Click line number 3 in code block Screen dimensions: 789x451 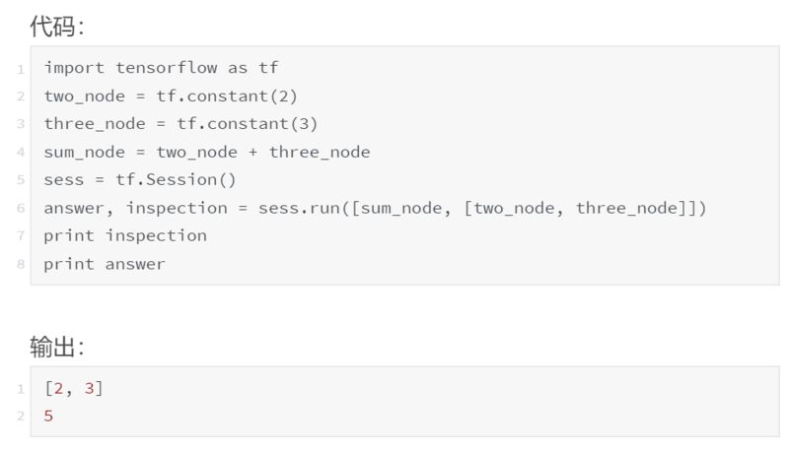pos(20,124)
